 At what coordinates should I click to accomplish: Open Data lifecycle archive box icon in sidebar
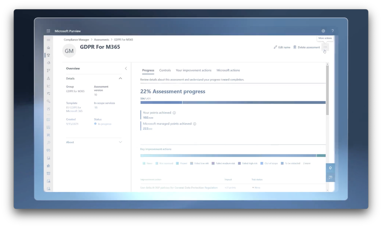[49, 173]
